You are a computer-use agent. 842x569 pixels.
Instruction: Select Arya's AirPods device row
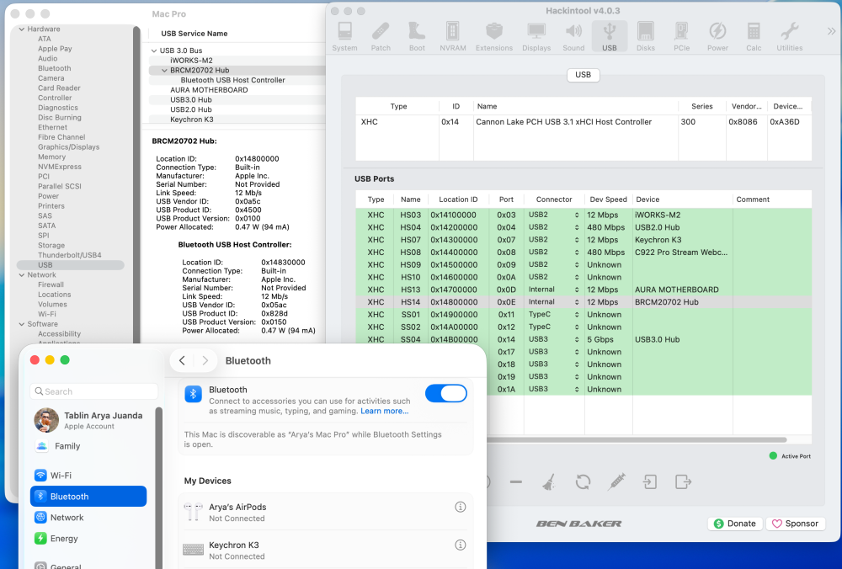point(325,512)
